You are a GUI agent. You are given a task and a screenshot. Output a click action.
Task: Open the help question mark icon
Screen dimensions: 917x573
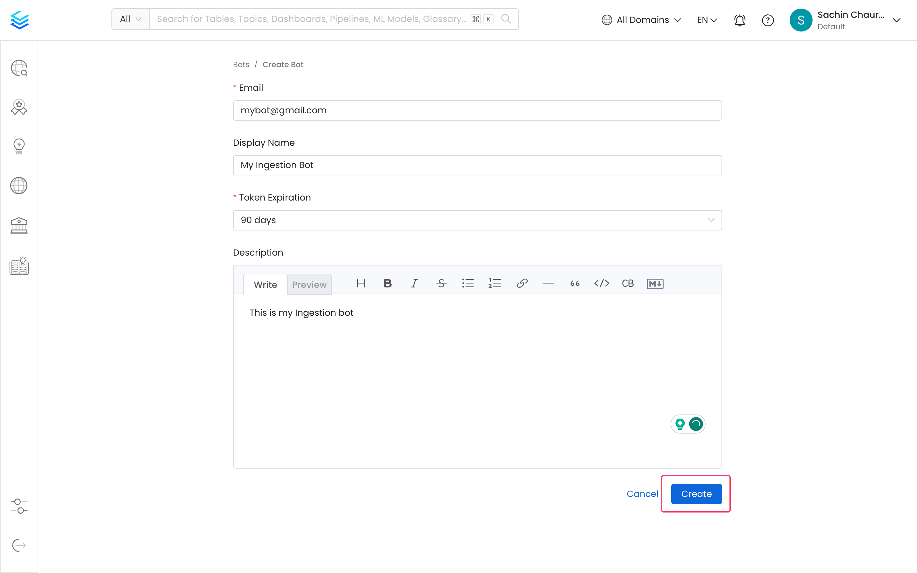pyautogui.click(x=768, y=20)
